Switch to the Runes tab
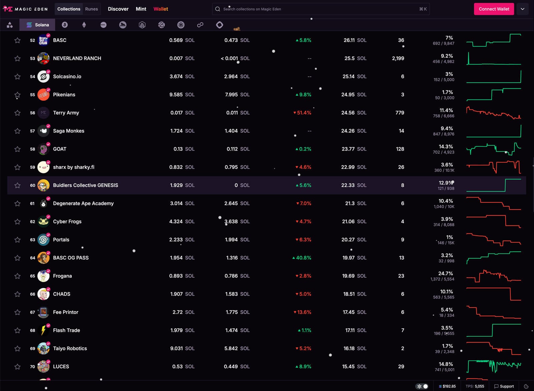 pyautogui.click(x=91, y=9)
